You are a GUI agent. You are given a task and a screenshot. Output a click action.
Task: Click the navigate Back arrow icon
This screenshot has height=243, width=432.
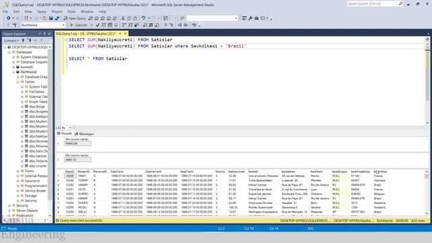tap(9, 18)
